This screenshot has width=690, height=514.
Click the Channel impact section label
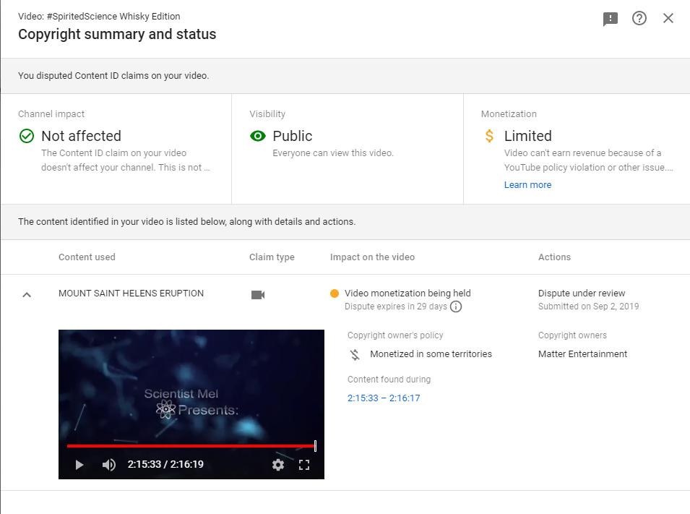point(51,113)
